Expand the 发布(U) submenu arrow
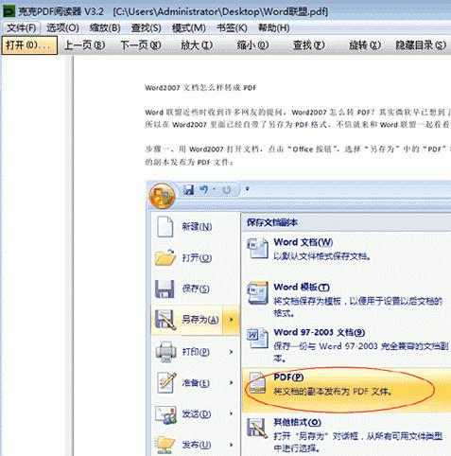This screenshot has height=456, width=451. click(232, 445)
